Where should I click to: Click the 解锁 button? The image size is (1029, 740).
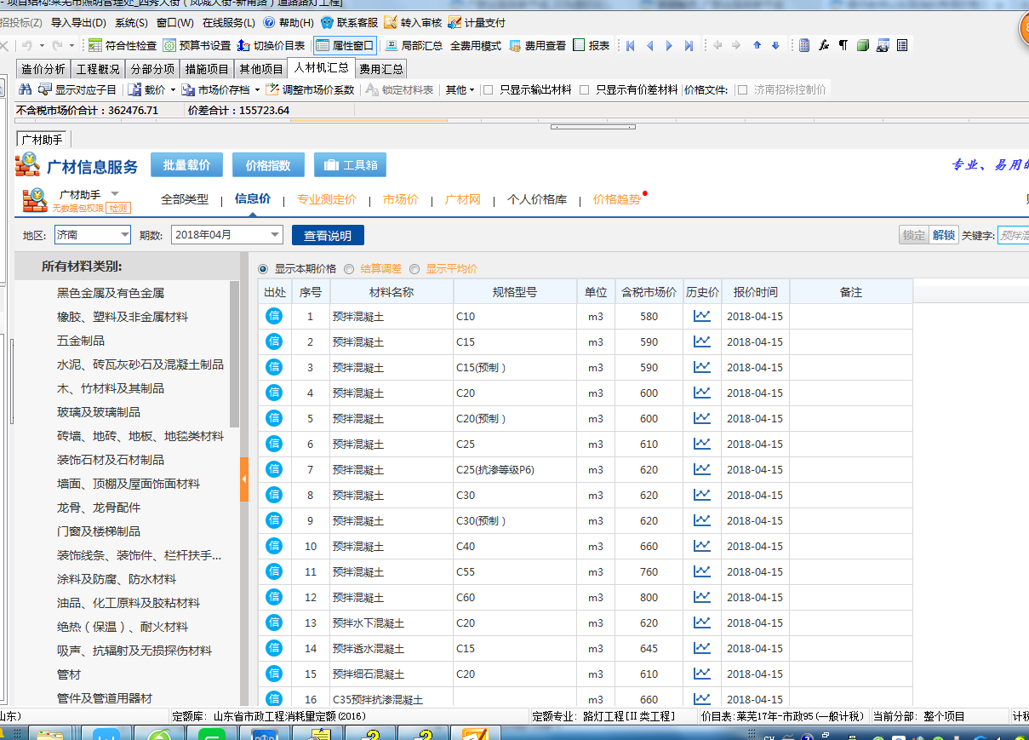coord(943,235)
